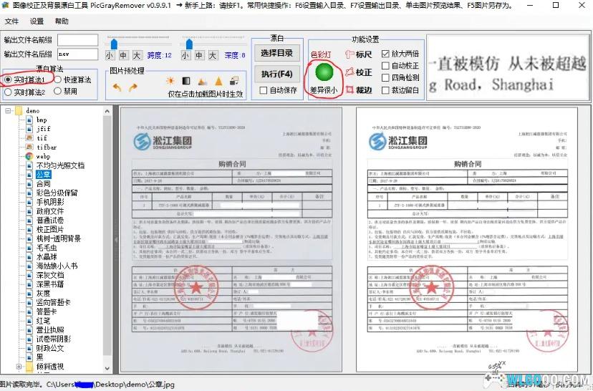
Task: Click the mountain picture preprocessing icon
Action: pos(203,81)
